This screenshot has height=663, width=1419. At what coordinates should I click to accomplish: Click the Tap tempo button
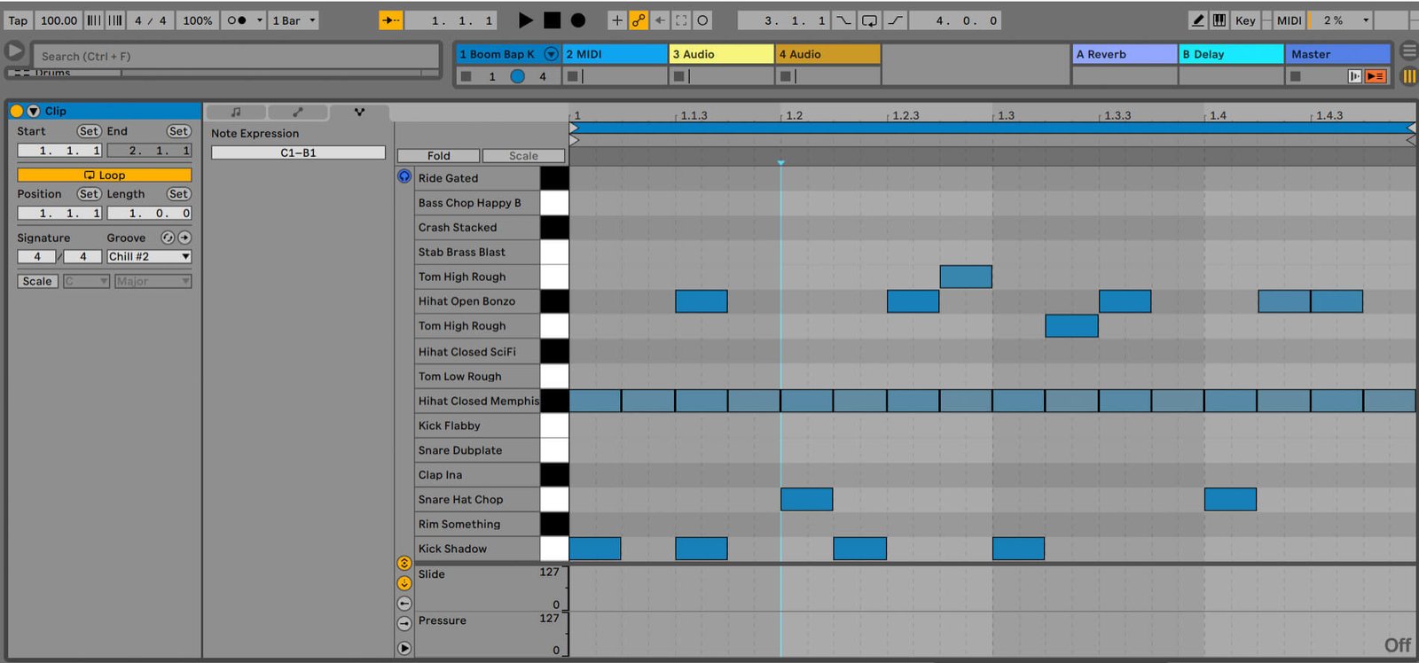point(18,19)
